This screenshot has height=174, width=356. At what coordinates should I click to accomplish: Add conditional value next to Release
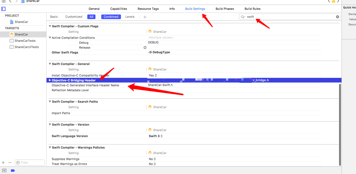coord(145,48)
